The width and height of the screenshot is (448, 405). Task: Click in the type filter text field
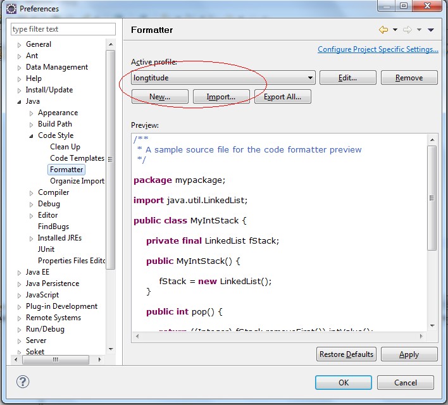click(x=63, y=29)
